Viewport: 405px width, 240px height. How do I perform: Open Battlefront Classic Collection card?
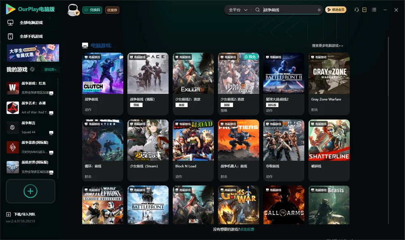point(102,205)
